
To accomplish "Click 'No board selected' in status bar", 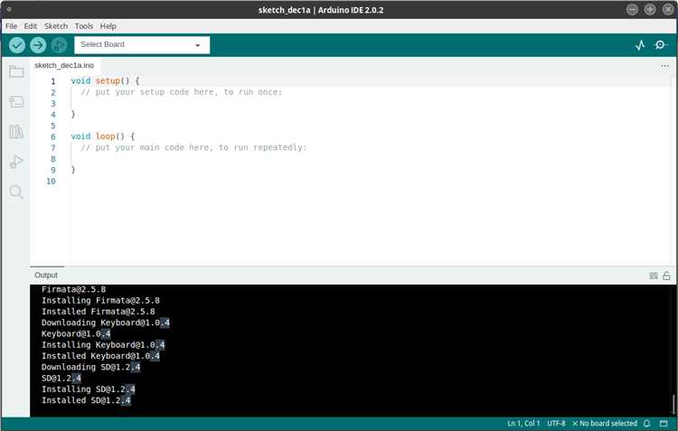I will point(605,423).
